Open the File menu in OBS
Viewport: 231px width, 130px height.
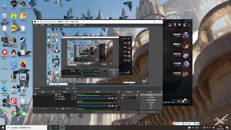[36, 25]
